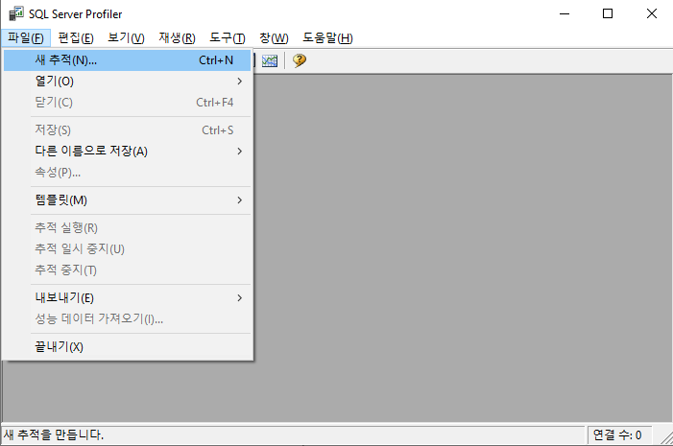Screen dimensions: 673x446
Task: Click the performance monitor toolbar icon
Action: coord(270,60)
